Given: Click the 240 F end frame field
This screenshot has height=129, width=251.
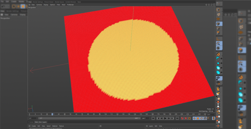Looking at the screenshot, I should 145,118.
